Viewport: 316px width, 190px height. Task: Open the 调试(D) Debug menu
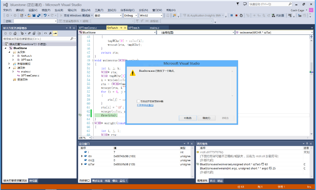pos(72,10)
